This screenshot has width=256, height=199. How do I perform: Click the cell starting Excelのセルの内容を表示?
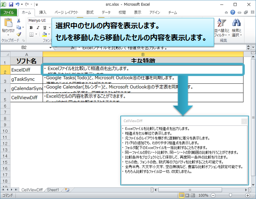(x=143, y=98)
